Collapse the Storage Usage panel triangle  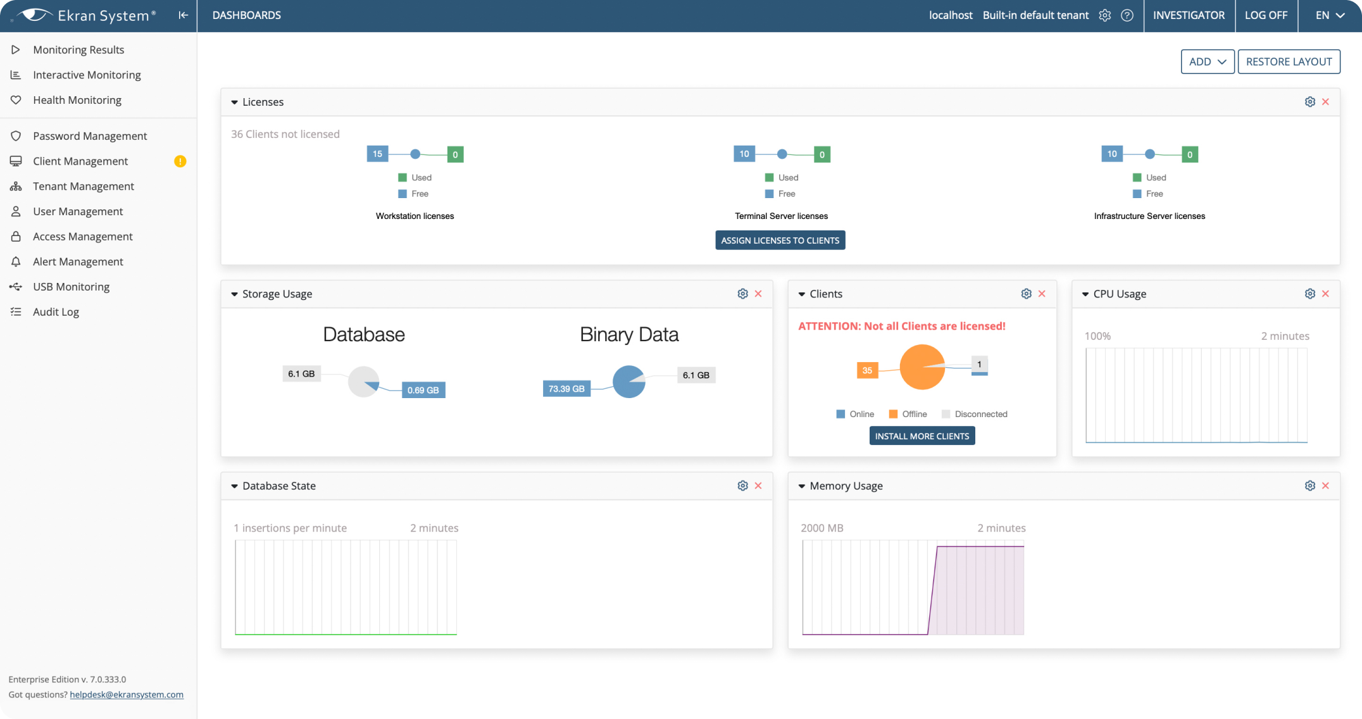[x=234, y=294]
